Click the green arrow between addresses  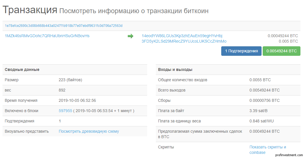[130, 36]
